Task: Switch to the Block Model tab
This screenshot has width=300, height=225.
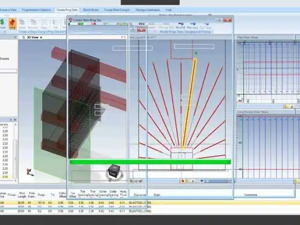Action: coord(91,10)
